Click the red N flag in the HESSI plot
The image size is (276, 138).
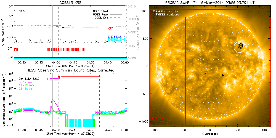[59, 77]
